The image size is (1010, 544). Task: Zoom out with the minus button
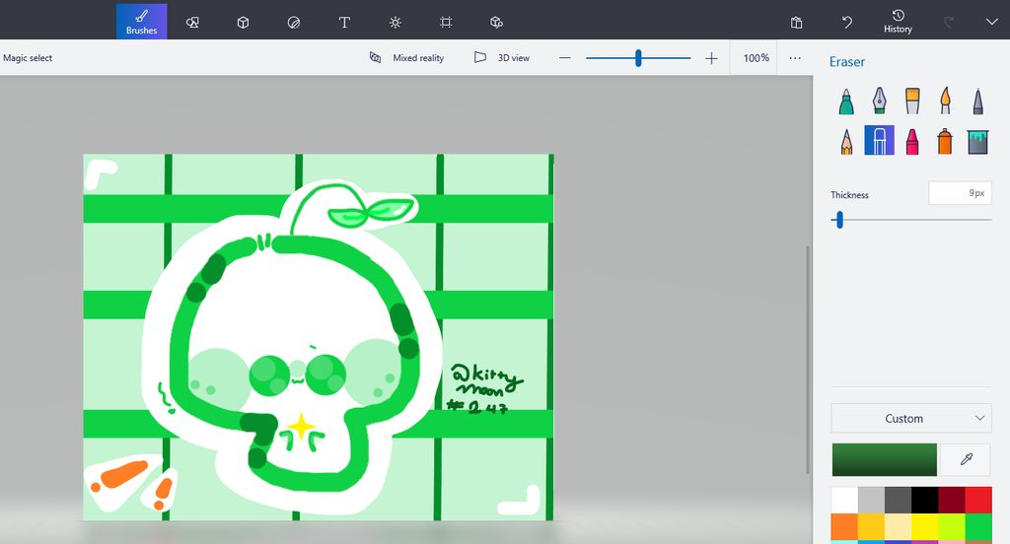click(x=565, y=58)
